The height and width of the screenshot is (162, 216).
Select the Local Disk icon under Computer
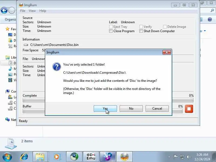[10, 97]
